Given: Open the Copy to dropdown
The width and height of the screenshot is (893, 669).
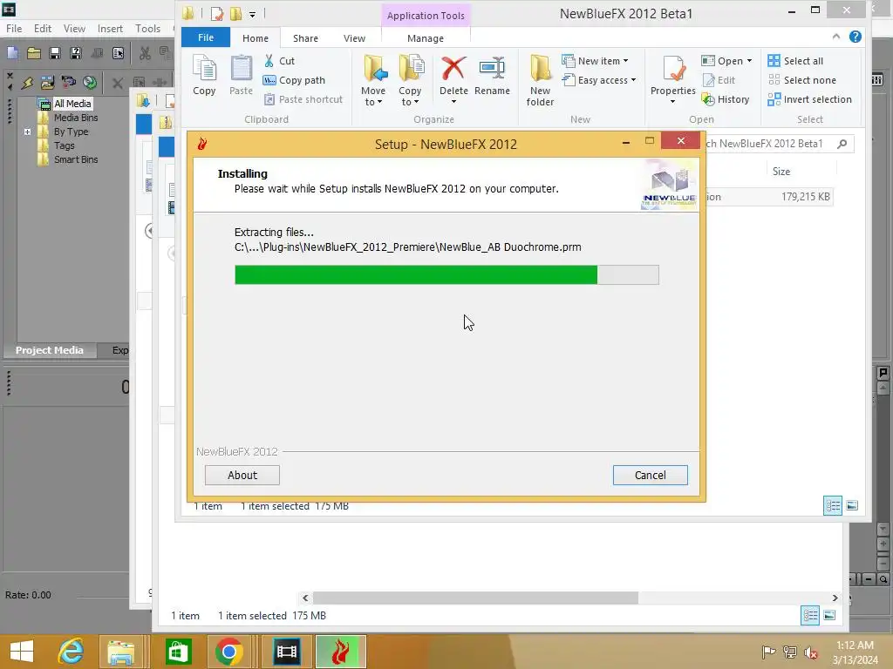Looking at the screenshot, I should click(x=410, y=81).
